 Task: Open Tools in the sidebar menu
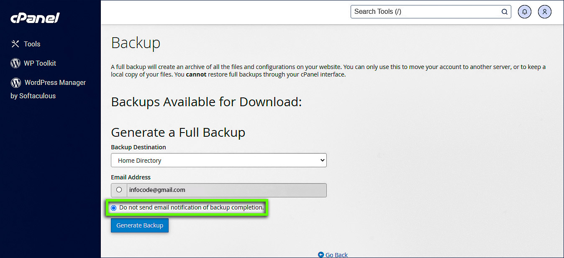coord(32,44)
